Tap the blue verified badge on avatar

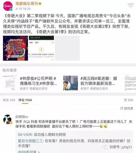pos(11,9)
